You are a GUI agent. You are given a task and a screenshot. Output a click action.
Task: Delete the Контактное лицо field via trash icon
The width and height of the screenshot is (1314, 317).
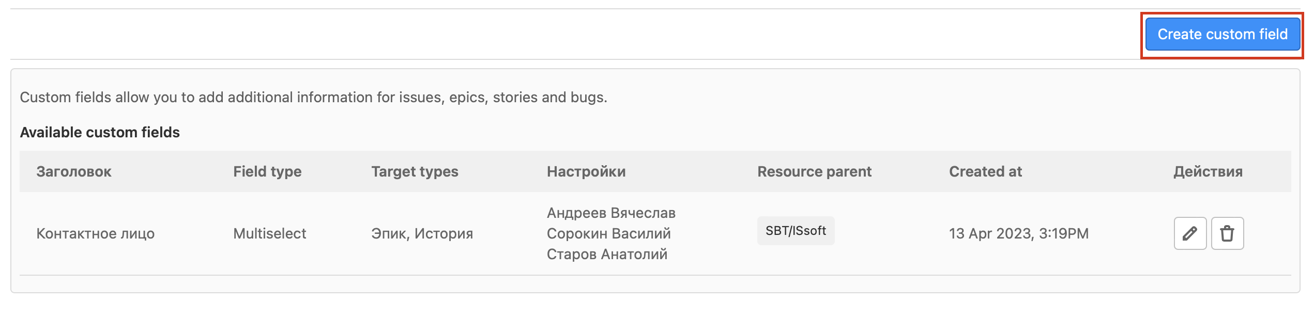point(1227,233)
